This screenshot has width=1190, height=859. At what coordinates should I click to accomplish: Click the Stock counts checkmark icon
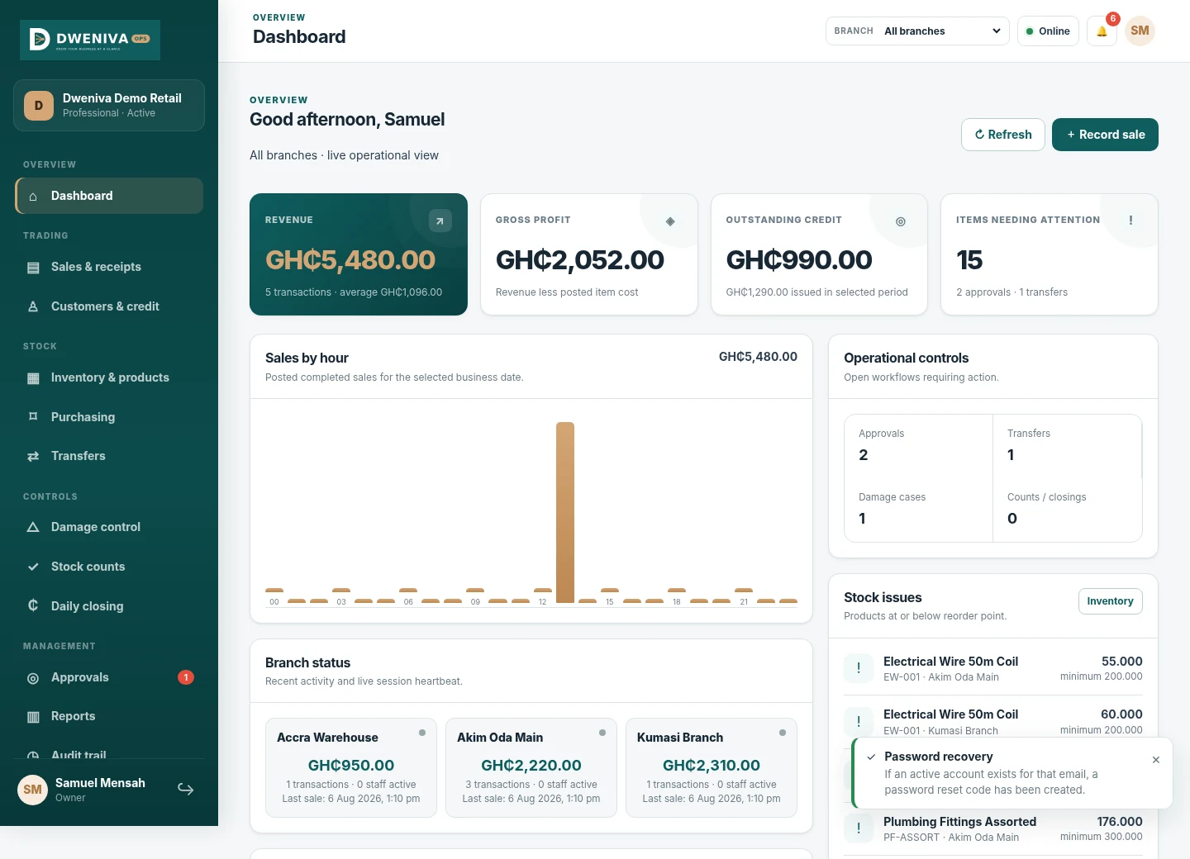click(x=33, y=567)
